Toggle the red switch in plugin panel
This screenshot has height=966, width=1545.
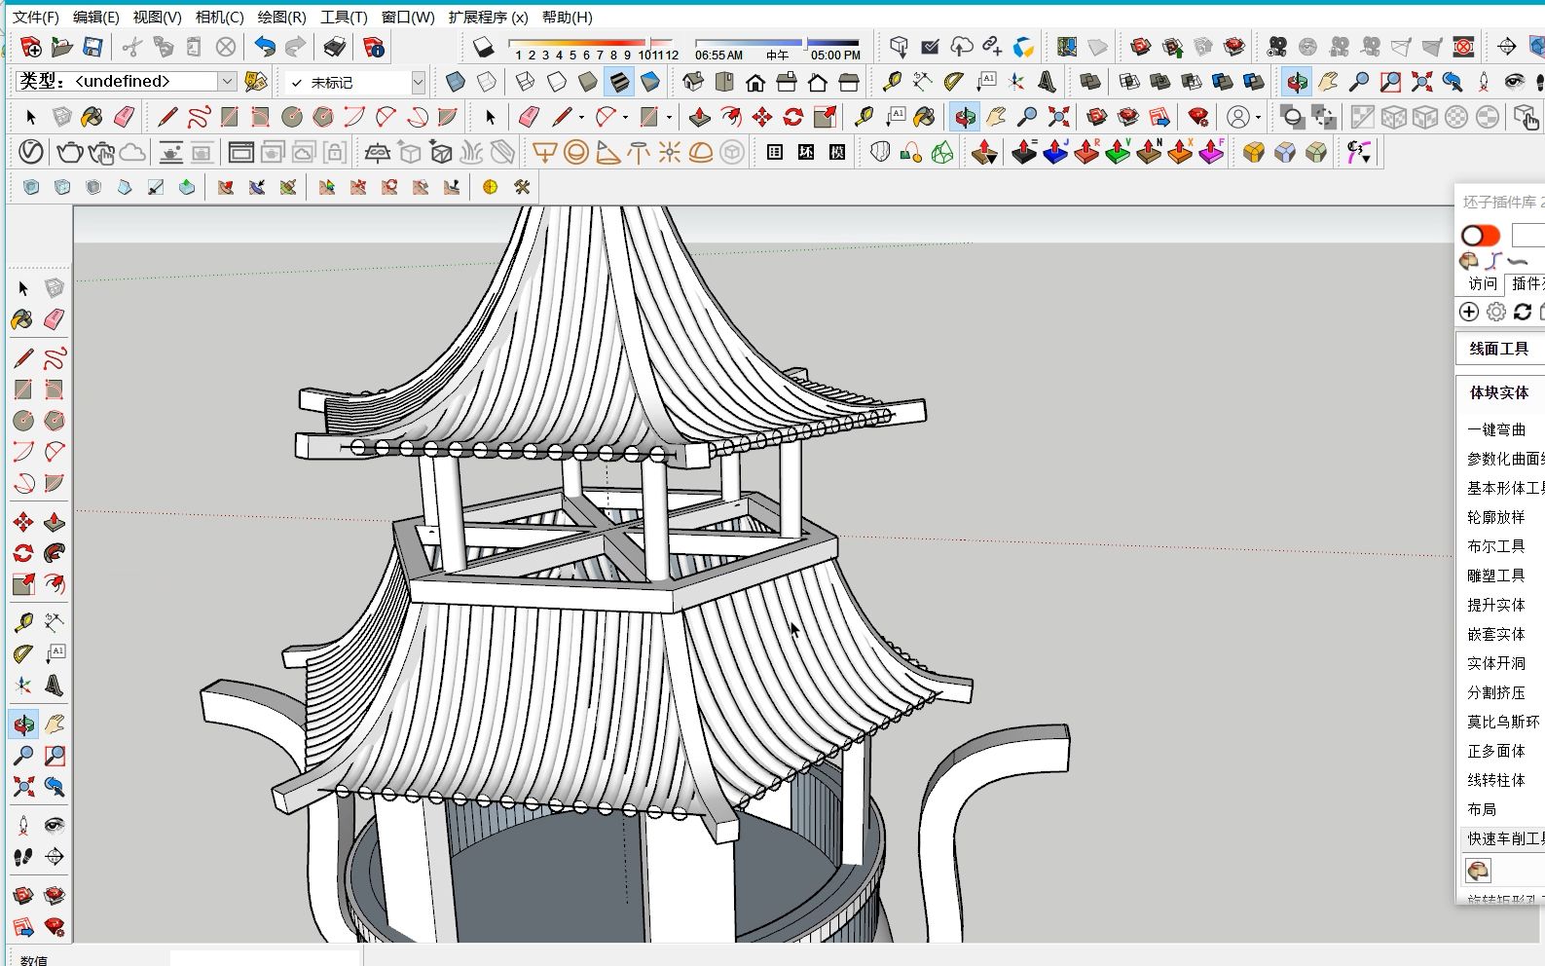tap(1481, 236)
